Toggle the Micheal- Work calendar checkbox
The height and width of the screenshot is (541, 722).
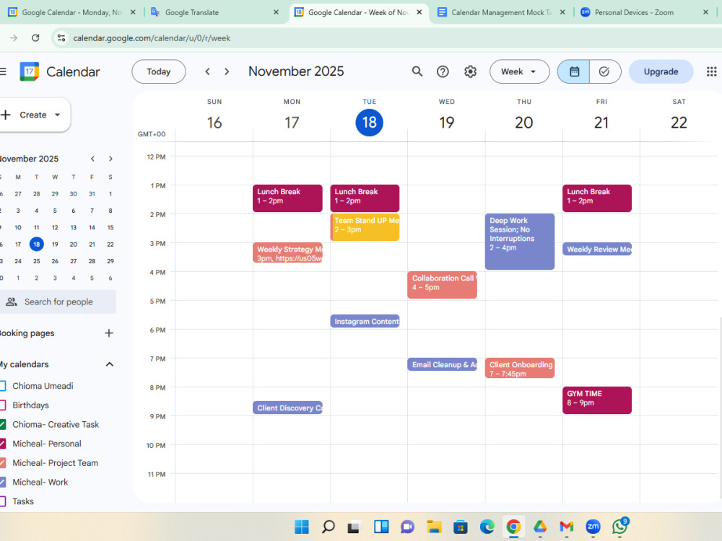[2, 483]
